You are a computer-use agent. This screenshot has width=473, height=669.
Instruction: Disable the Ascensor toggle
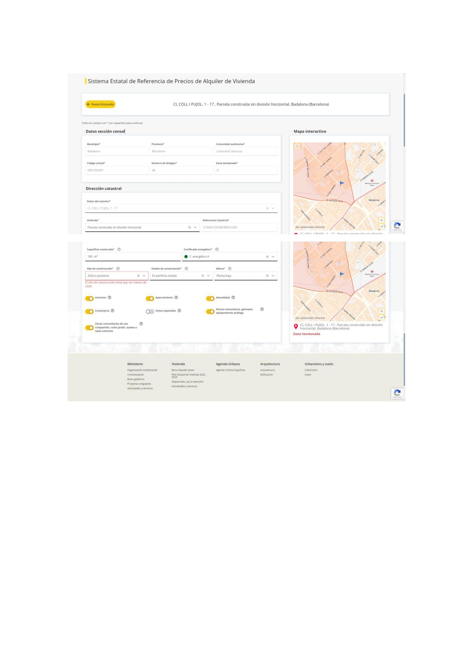click(89, 298)
